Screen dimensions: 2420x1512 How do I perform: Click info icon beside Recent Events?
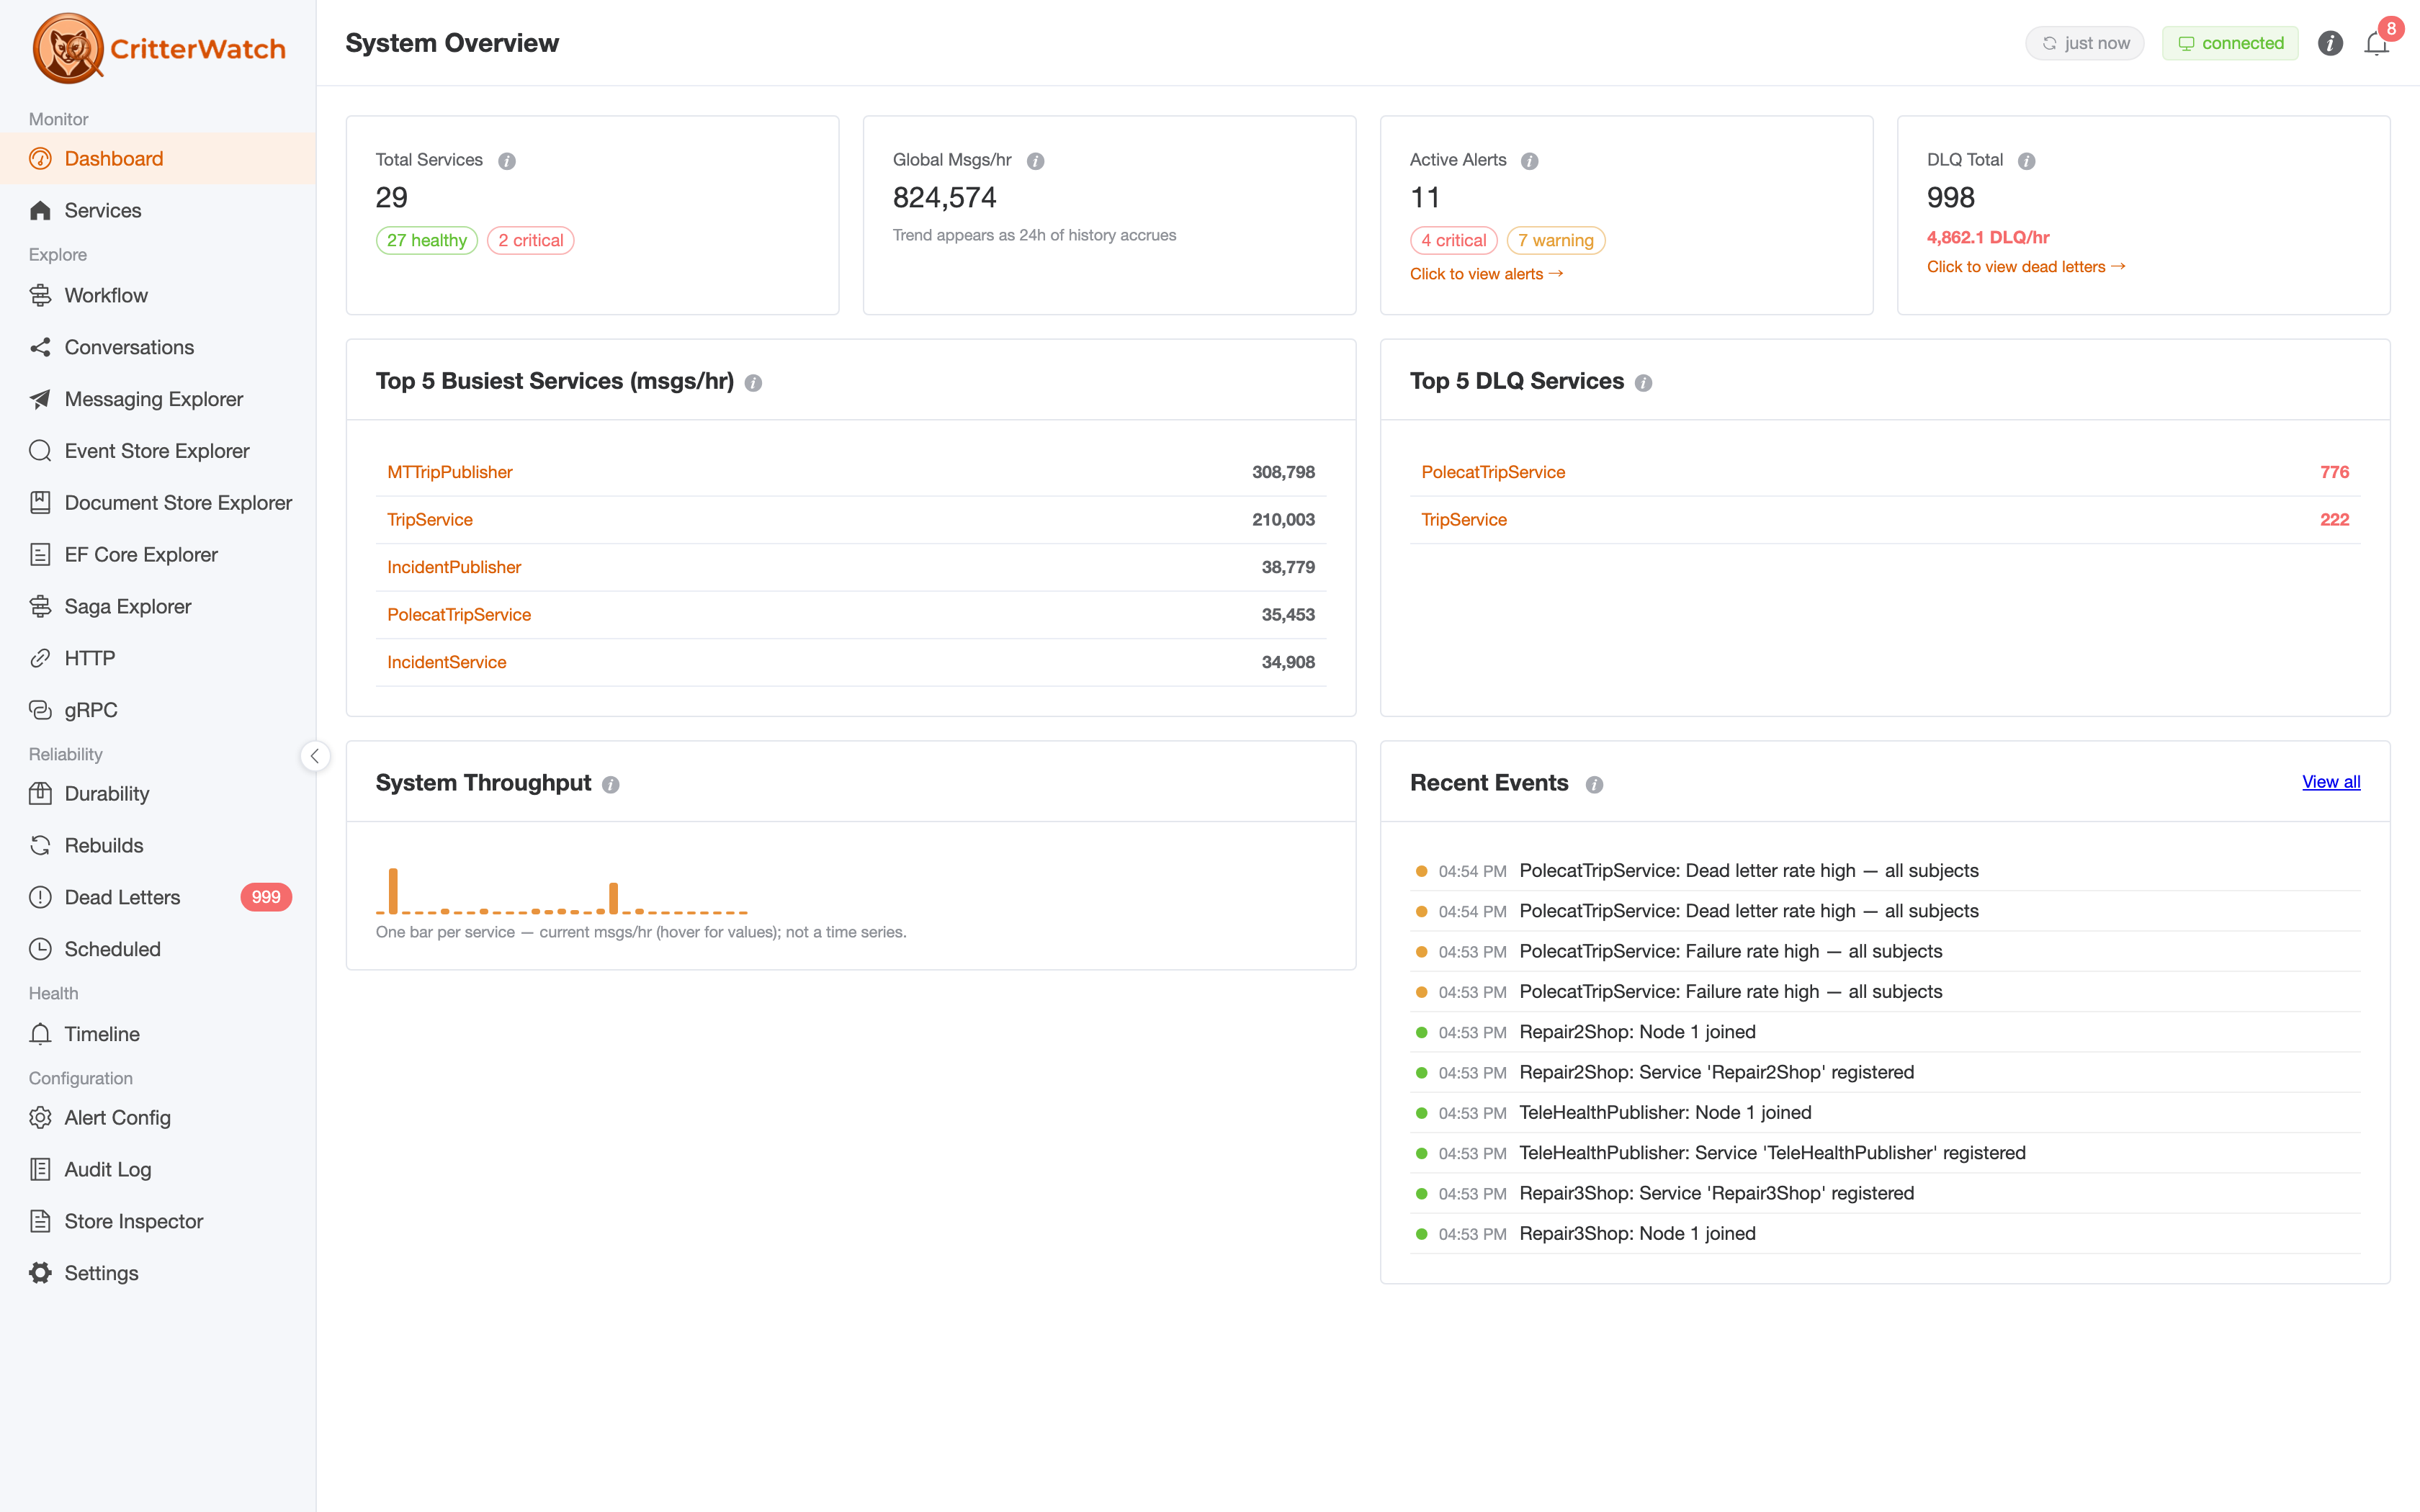point(1595,785)
